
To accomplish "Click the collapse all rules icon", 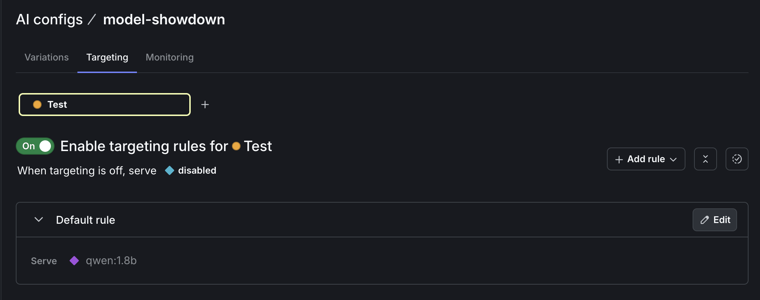I will click(x=705, y=159).
